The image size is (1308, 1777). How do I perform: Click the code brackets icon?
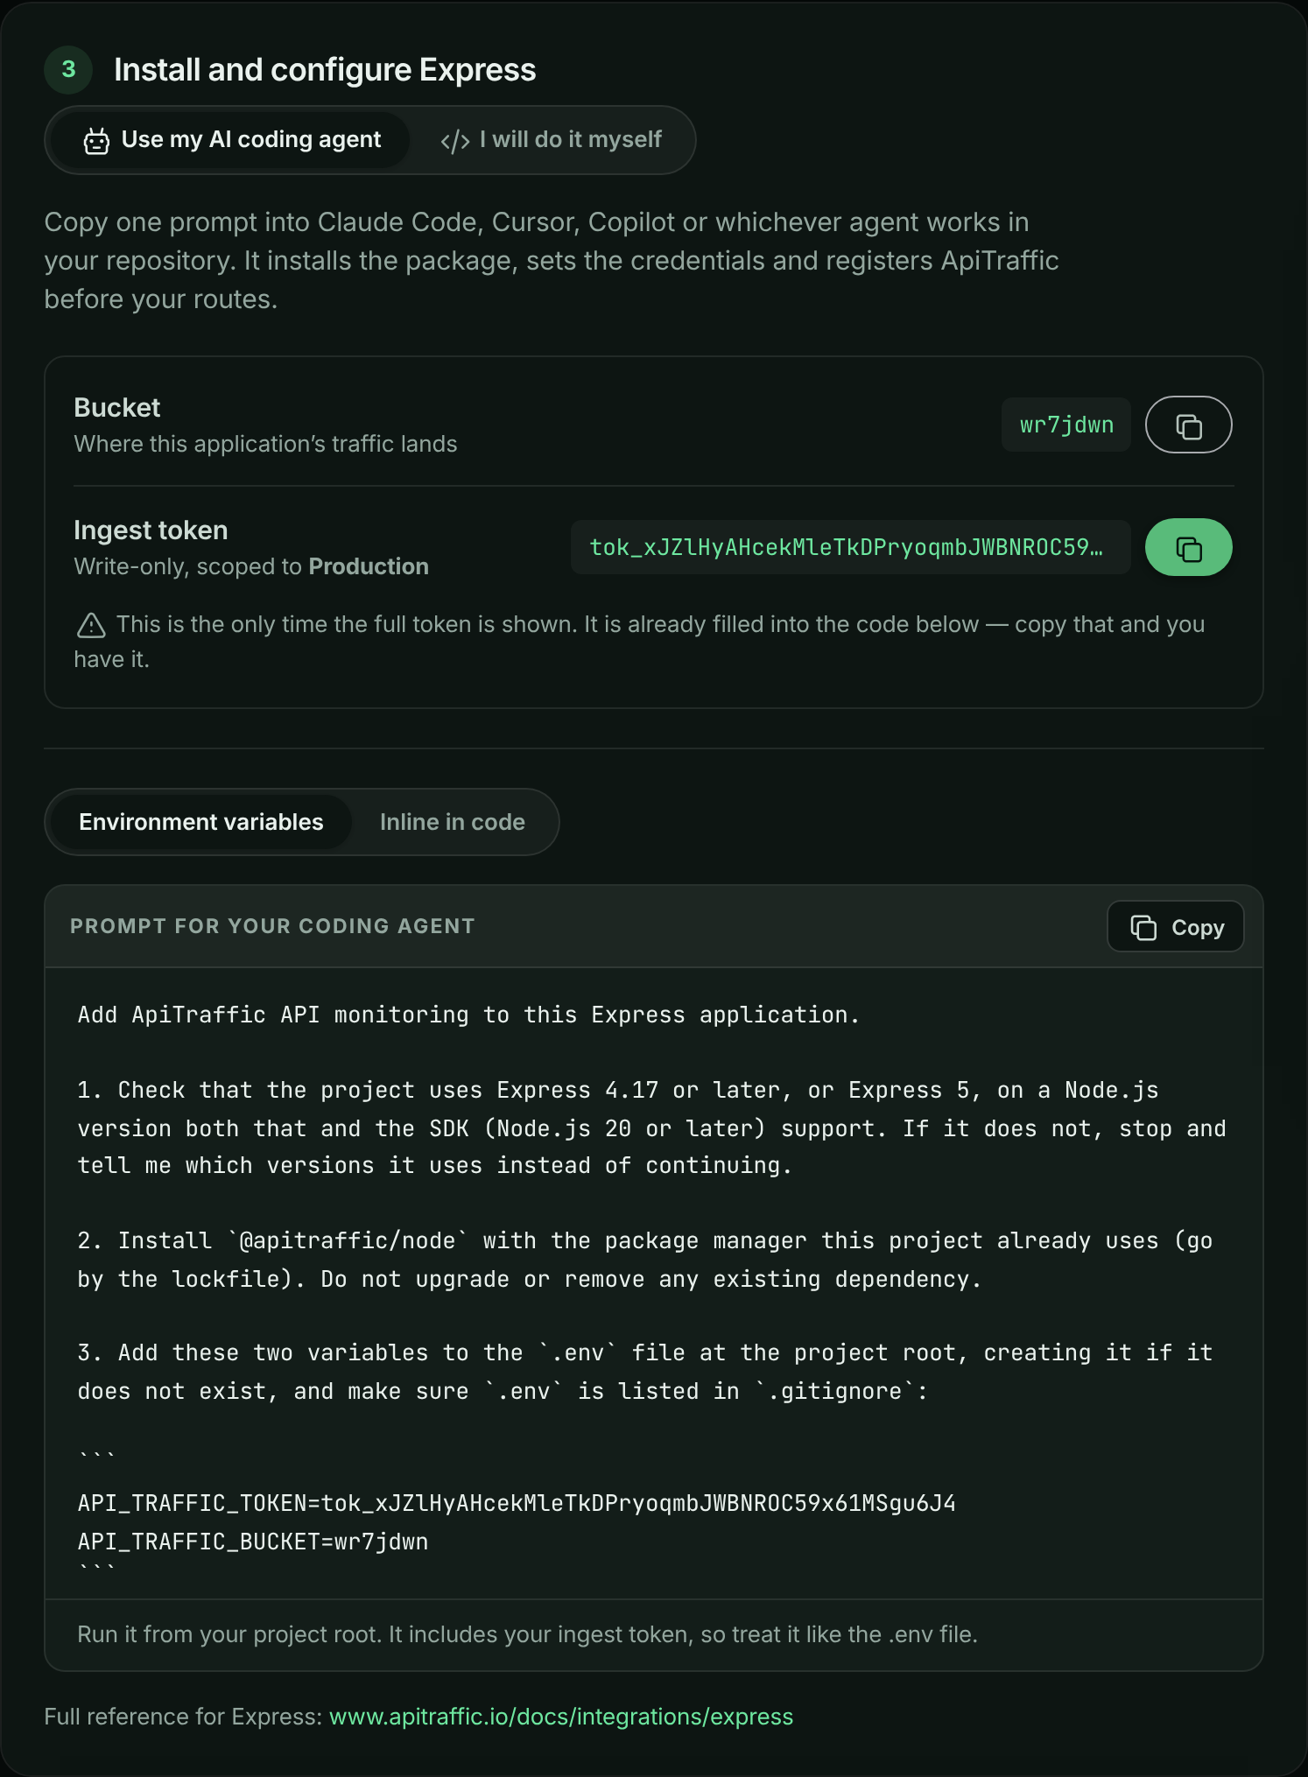pyautogui.click(x=455, y=141)
